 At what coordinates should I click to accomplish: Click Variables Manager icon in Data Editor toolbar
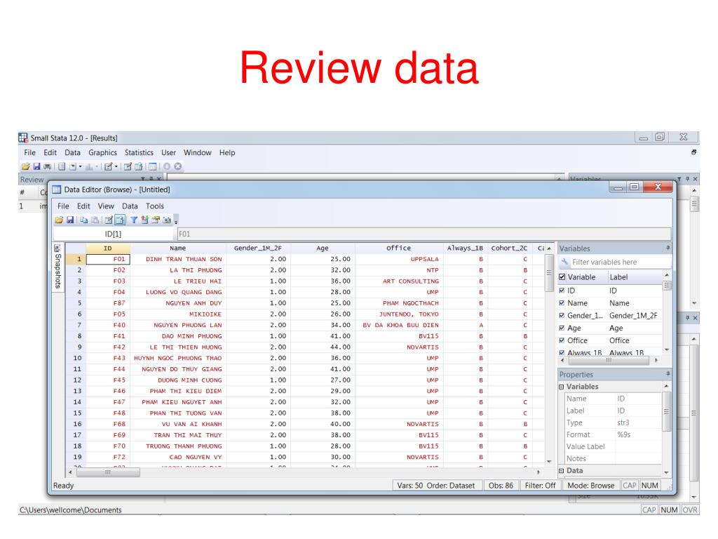pyautogui.click(x=144, y=220)
